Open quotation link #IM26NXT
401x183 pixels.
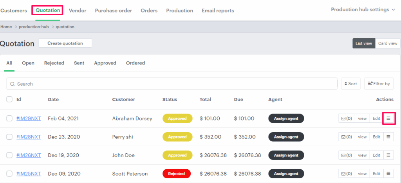coord(29,155)
